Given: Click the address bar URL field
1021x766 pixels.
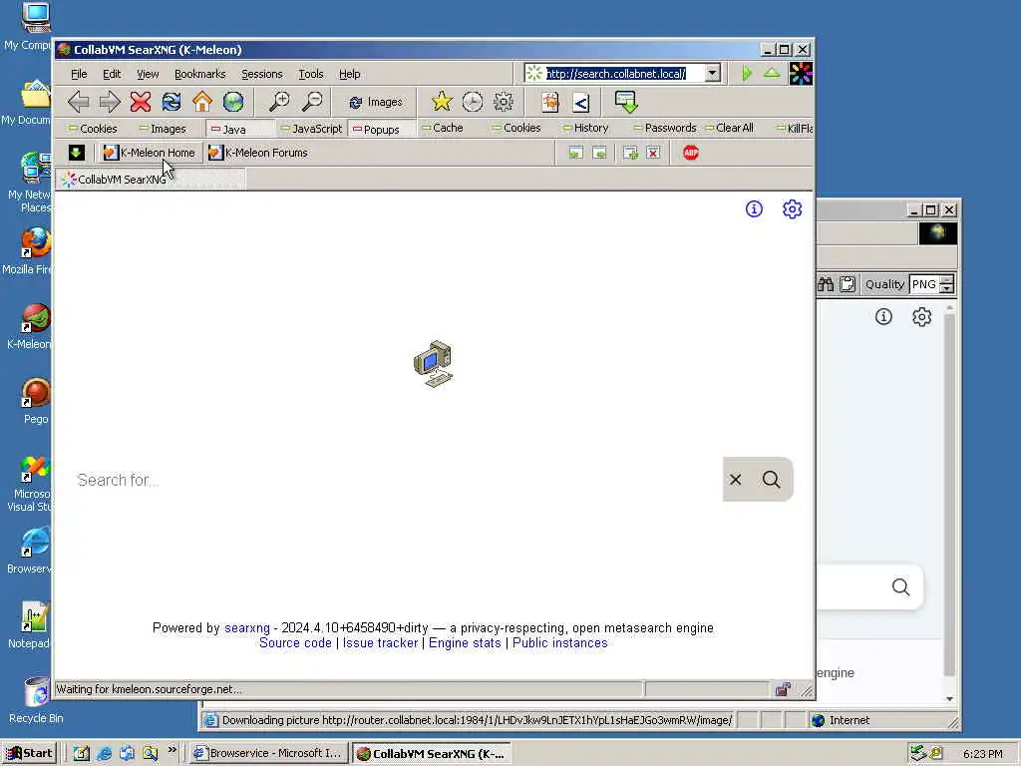Looking at the screenshot, I should click(x=624, y=74).
